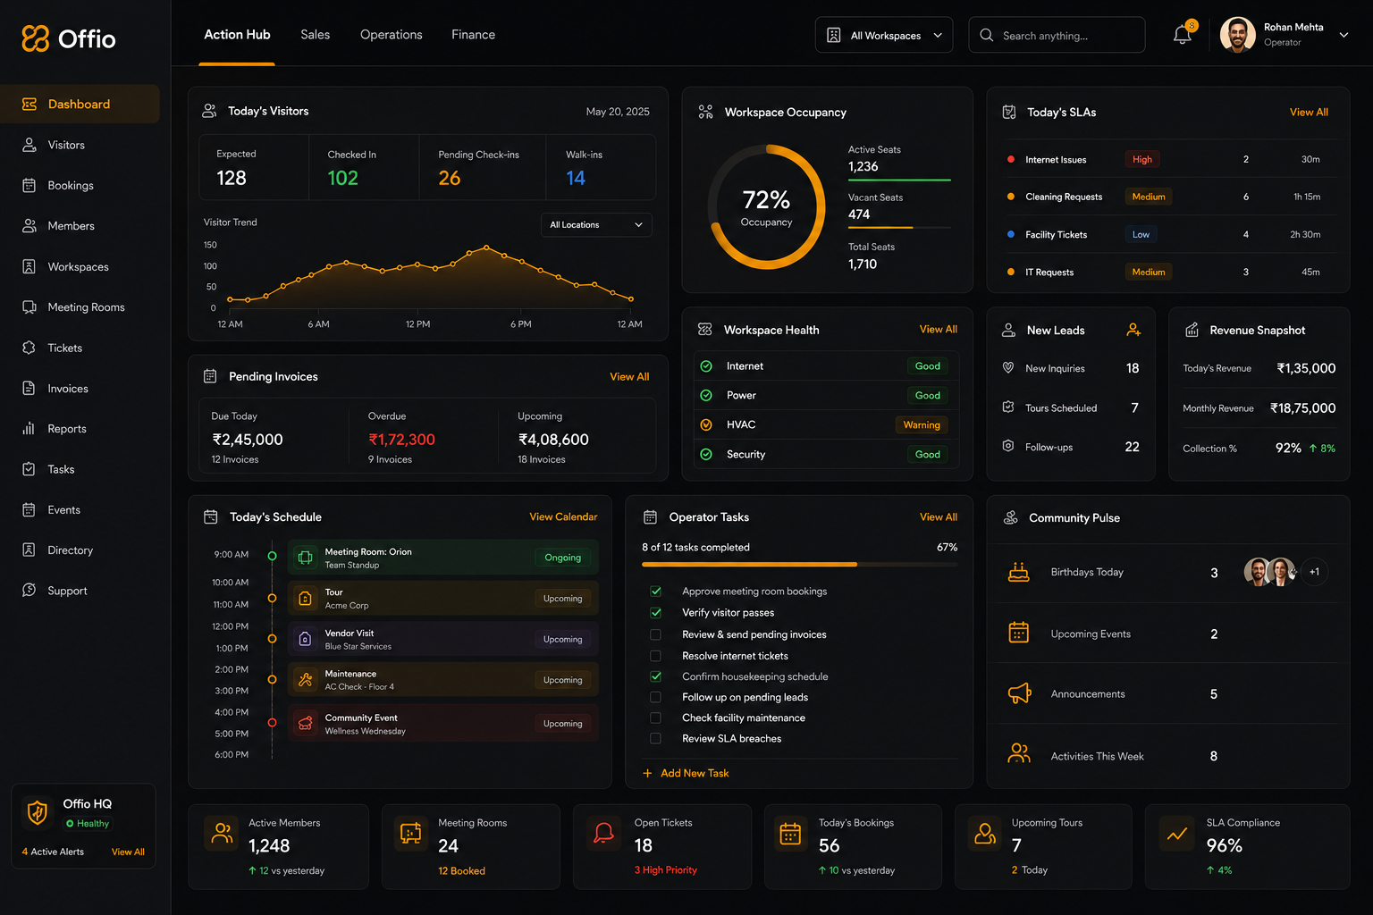Click the add new lead icon
Viewport: 1373px width, 915px height.
click(1133, 330)
